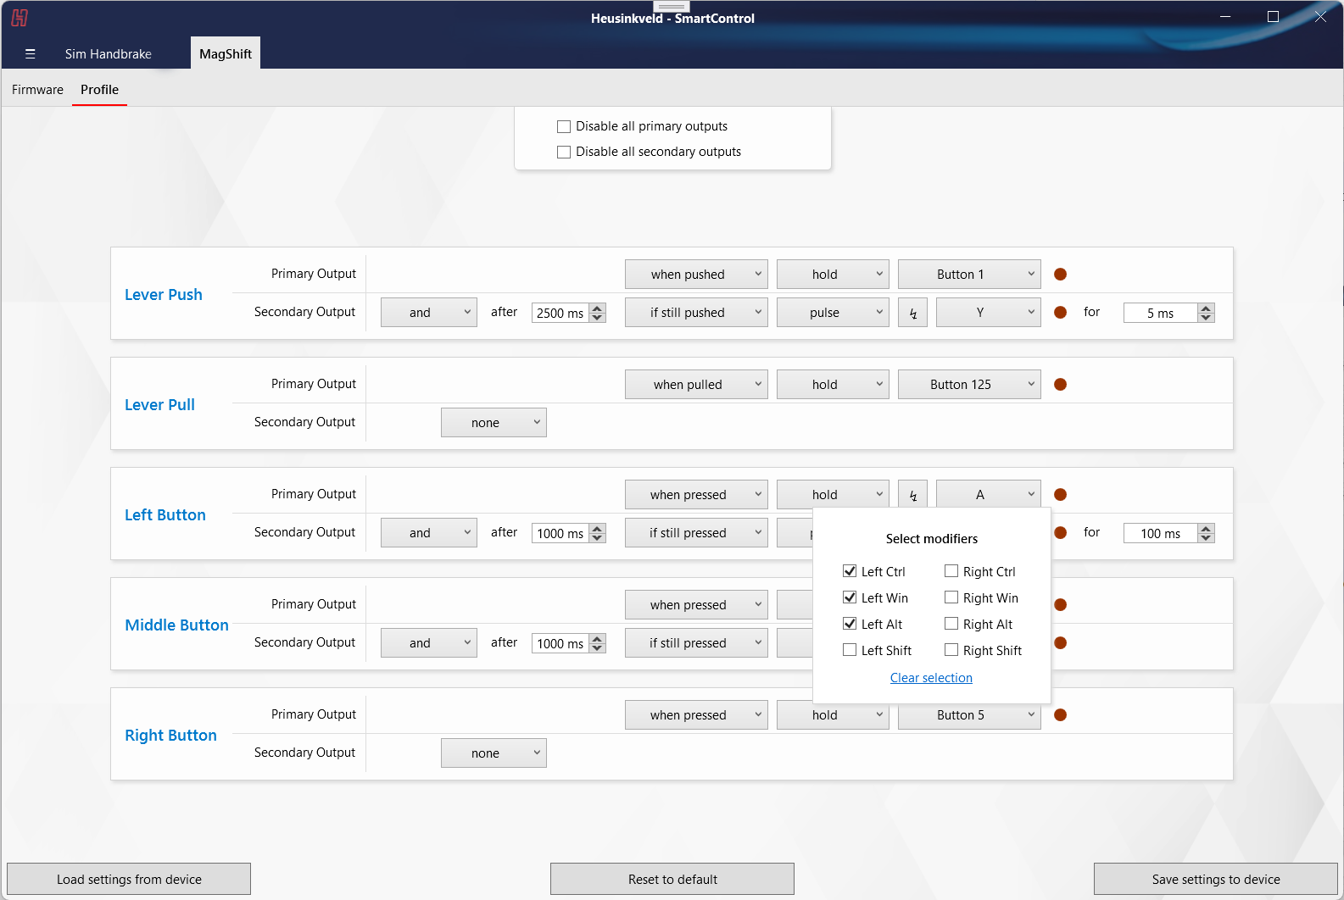Open the 'if still pushed' condition dropdown

(x=696, y=313)
